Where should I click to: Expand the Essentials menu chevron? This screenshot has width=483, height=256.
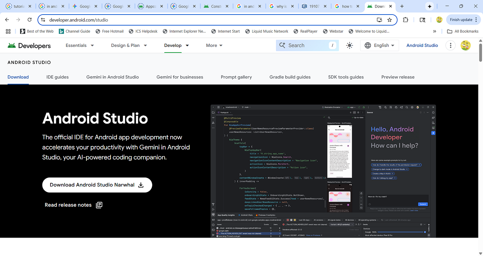click(x=92, y=45)
